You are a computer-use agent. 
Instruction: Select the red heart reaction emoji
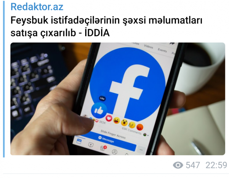[109, 118]
